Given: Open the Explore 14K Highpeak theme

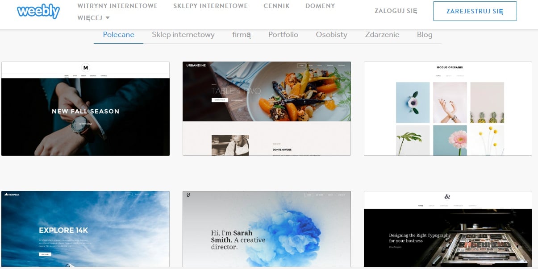Looking at the screenshot, I should (85, 229).
